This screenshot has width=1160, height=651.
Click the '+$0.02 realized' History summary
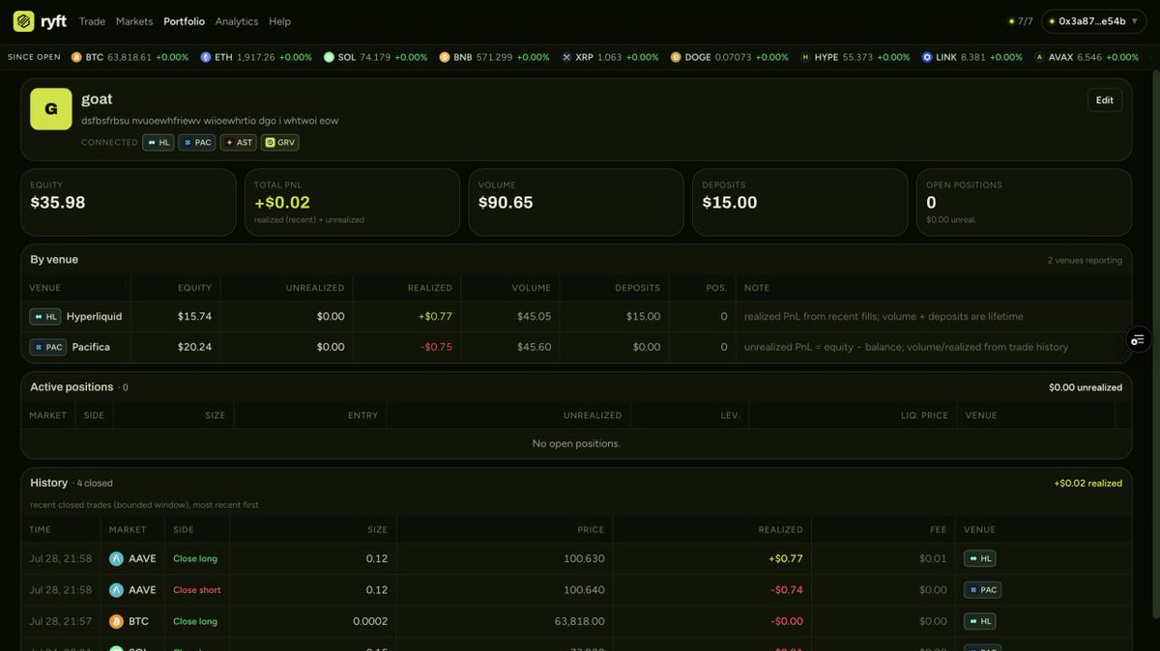tap(1087, 483)
